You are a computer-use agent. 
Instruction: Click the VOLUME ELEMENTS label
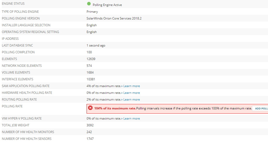coord(16,73)
